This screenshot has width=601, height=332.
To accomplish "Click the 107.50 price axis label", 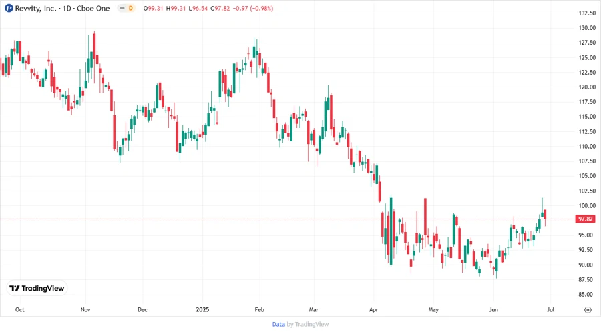I will (x=587, y=161).
